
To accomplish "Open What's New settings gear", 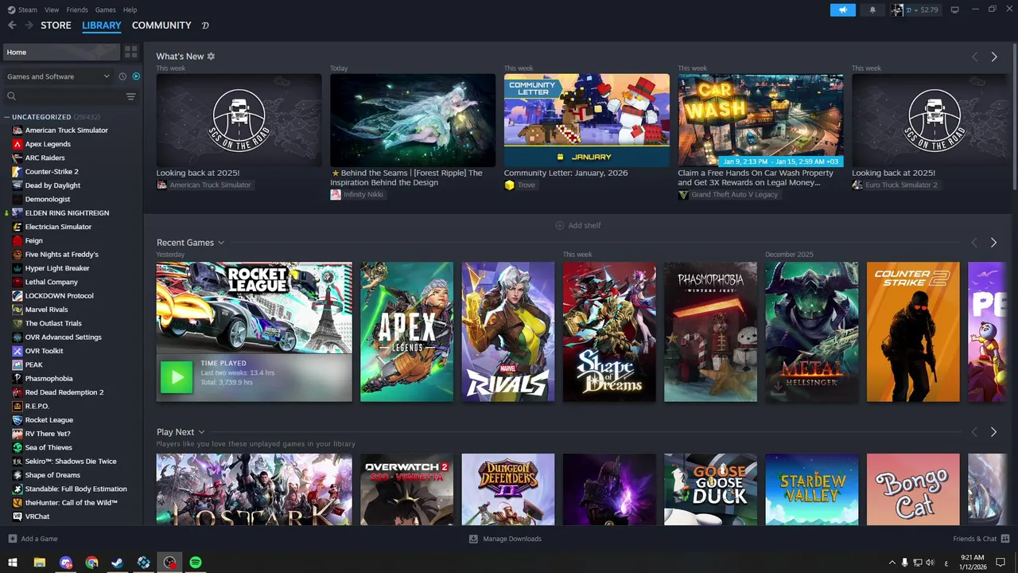I will coord(211,57).
